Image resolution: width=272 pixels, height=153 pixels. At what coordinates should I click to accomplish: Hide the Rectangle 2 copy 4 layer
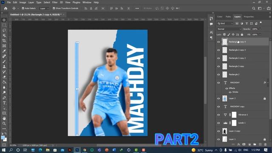[218, 42]
